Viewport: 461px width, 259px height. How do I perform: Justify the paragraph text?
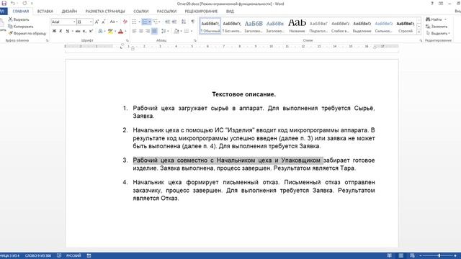(154, 31)
